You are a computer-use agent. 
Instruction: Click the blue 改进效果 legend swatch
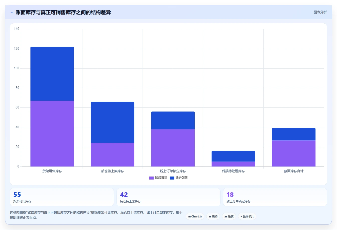172,178
